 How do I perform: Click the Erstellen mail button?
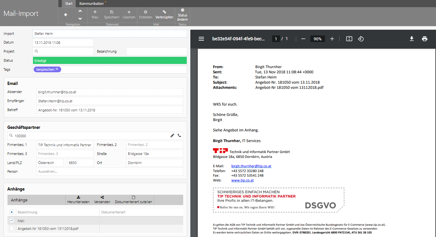[x=146, y=15]
